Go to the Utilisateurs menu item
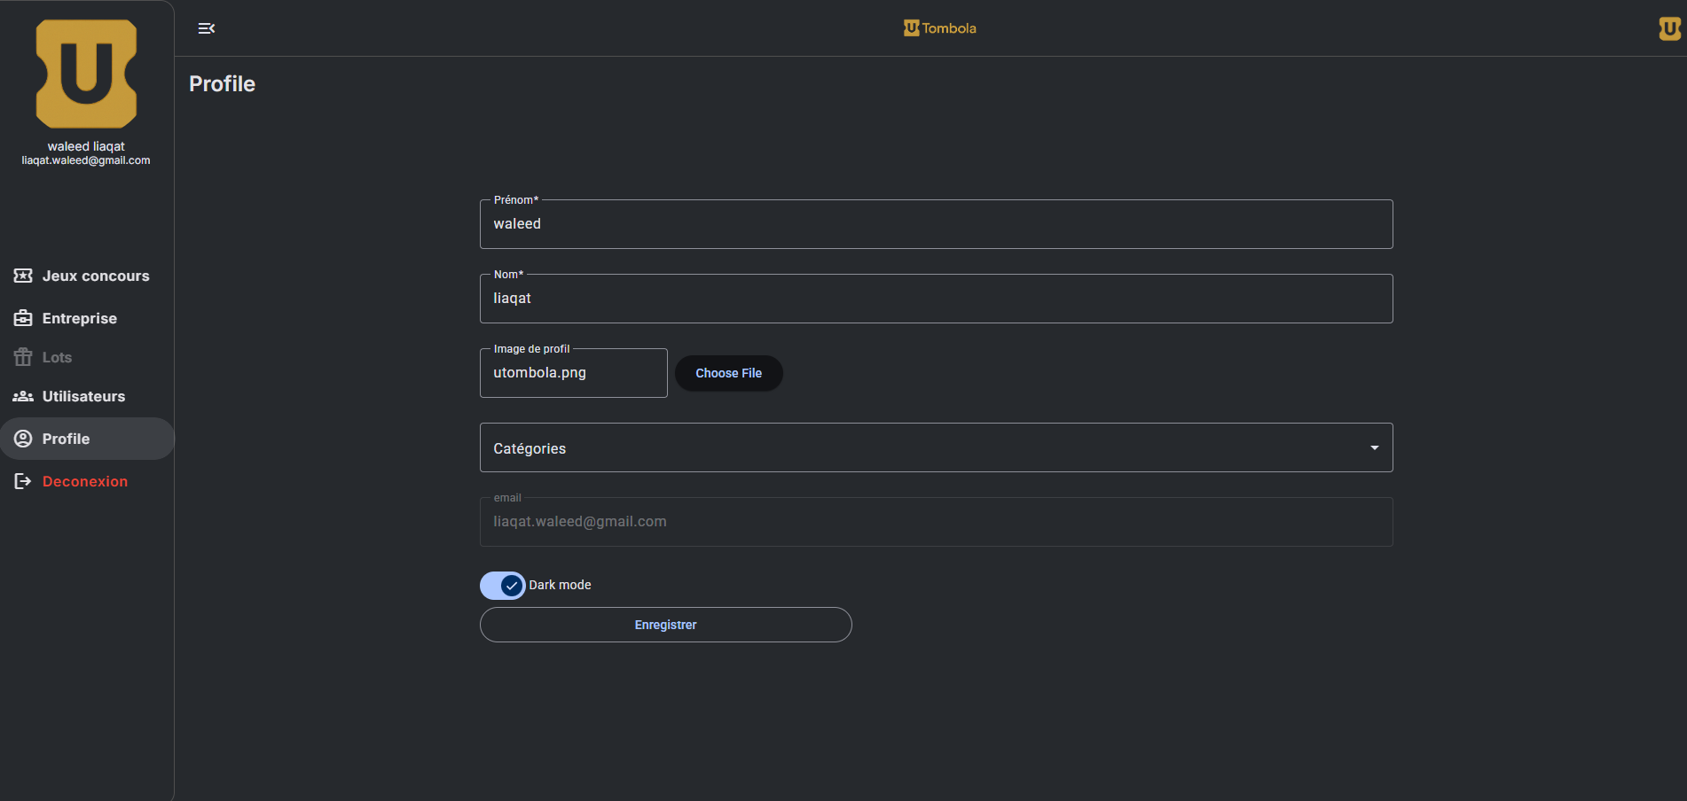Viewport: 1687px width, 801px height. (83, 396)
